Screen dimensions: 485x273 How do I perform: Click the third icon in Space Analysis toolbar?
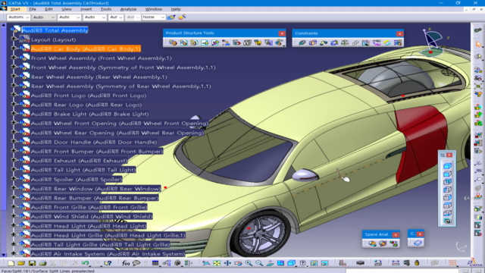(393, 243)
